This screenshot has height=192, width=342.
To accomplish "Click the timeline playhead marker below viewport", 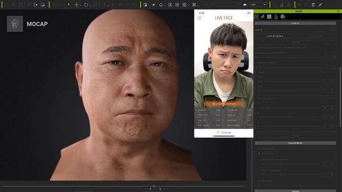I will coord(154,186).
